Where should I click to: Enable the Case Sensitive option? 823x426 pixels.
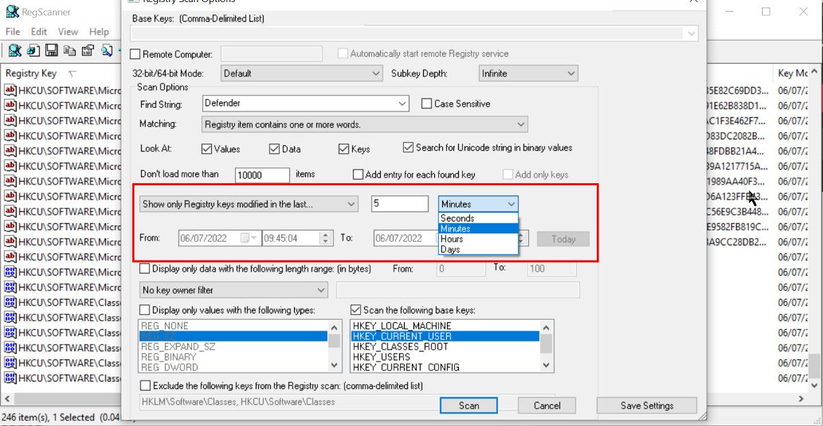tap(425, 104)
